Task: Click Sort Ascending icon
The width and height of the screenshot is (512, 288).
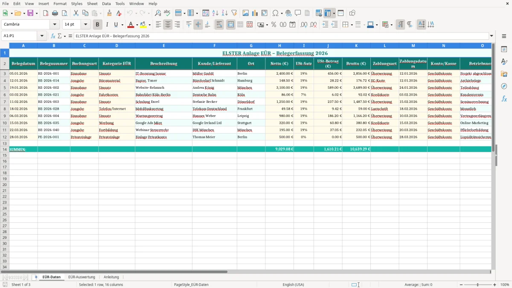Action: 215,13
